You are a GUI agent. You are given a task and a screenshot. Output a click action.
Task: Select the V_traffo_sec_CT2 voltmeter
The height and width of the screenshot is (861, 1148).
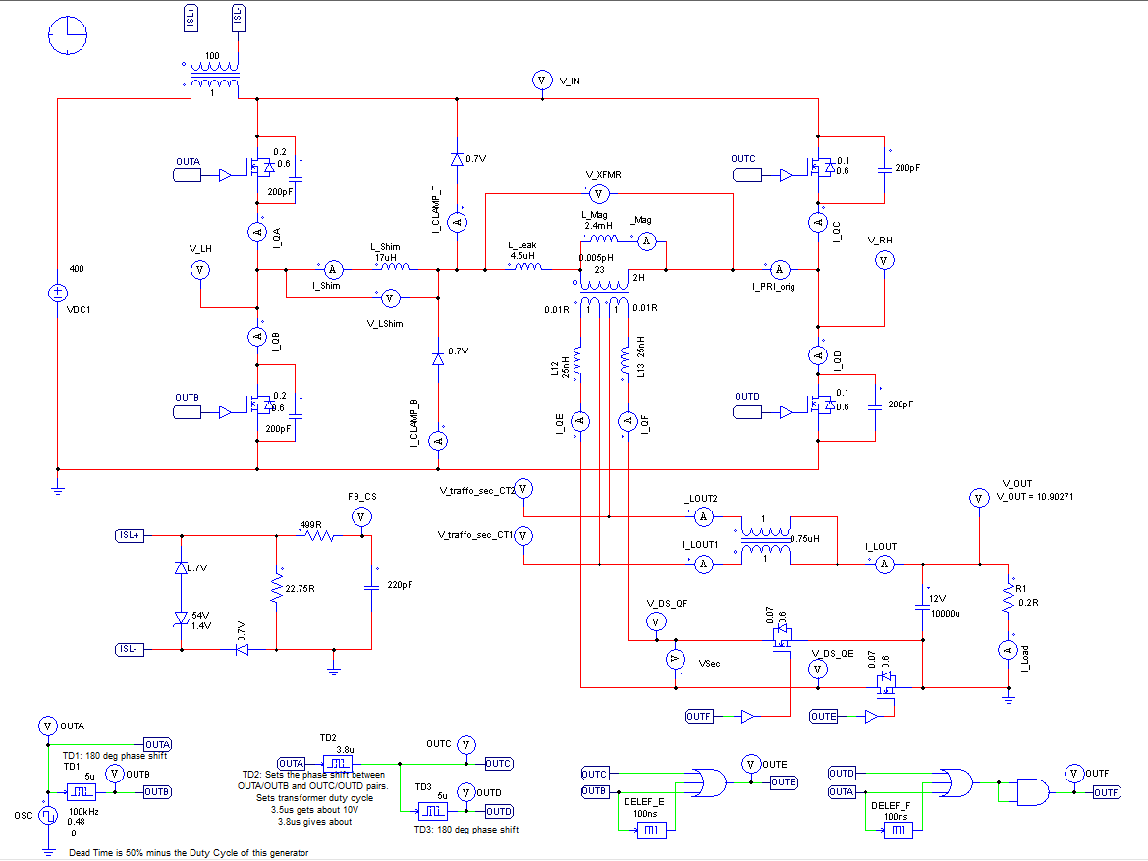523,489
